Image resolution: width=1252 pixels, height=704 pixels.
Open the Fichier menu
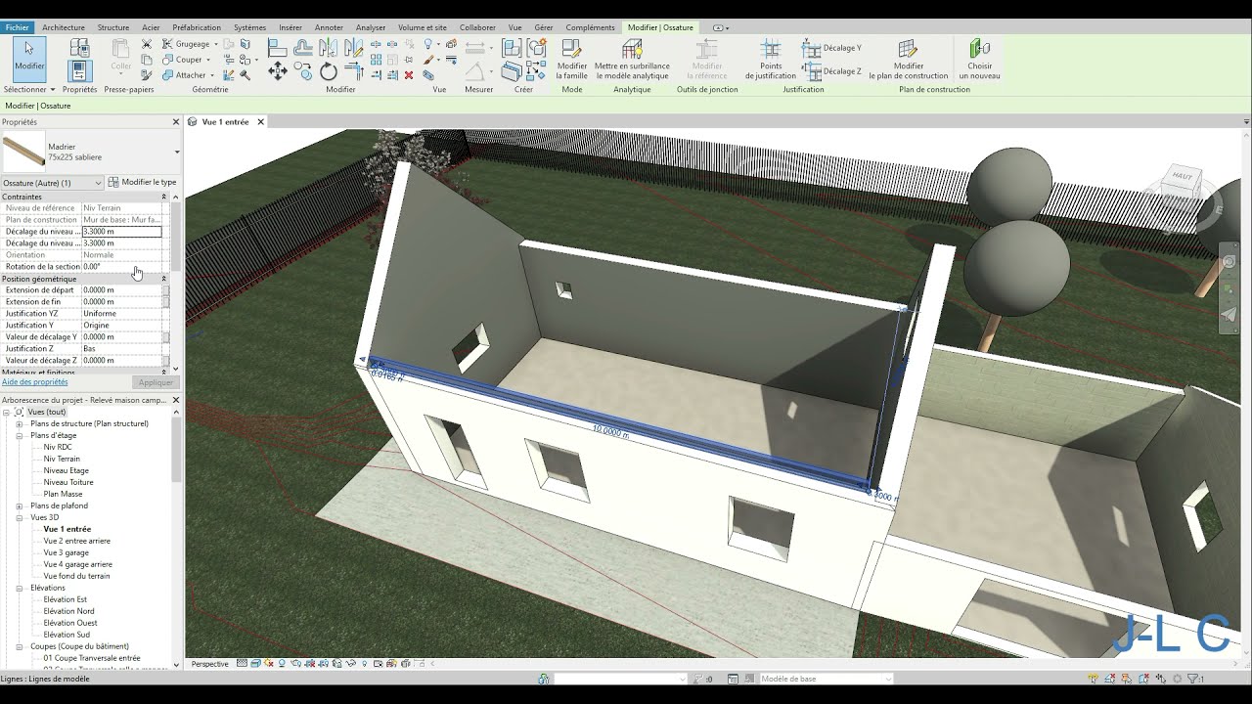[18, 27]
